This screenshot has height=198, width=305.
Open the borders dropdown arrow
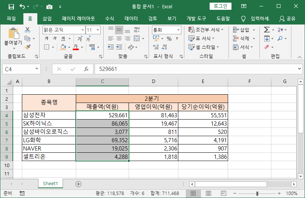tap(53, 47)
